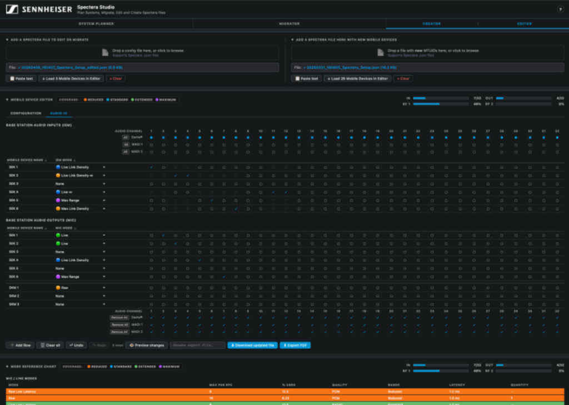Open SKM 1 MIC mode Raw dropdown
The height and width of the screenshot is (405, 569).
[x=81, y=288]
